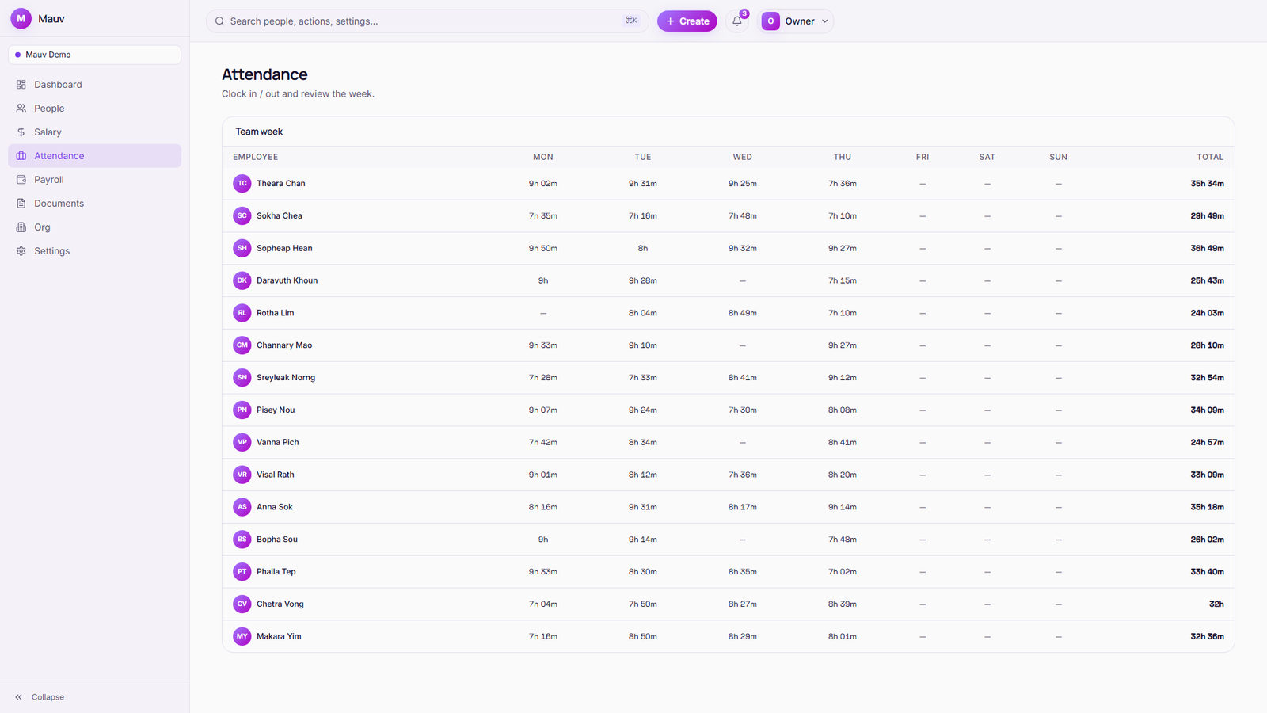Image resolution: width=1267 pixels, height=713 pixels.
Task: Open the Settings menu item
Action: click(95, 251)
